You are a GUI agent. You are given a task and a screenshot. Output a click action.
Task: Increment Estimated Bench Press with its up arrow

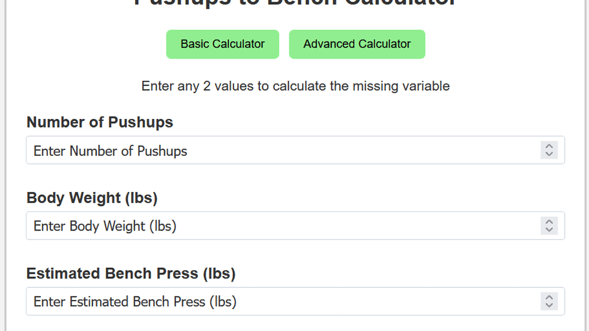(549, 298)
